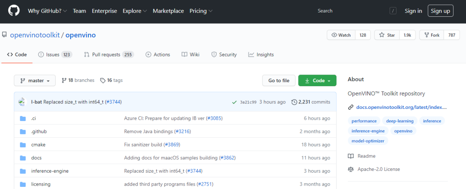Open the openvinotoolkit owner link

point(35,35)
